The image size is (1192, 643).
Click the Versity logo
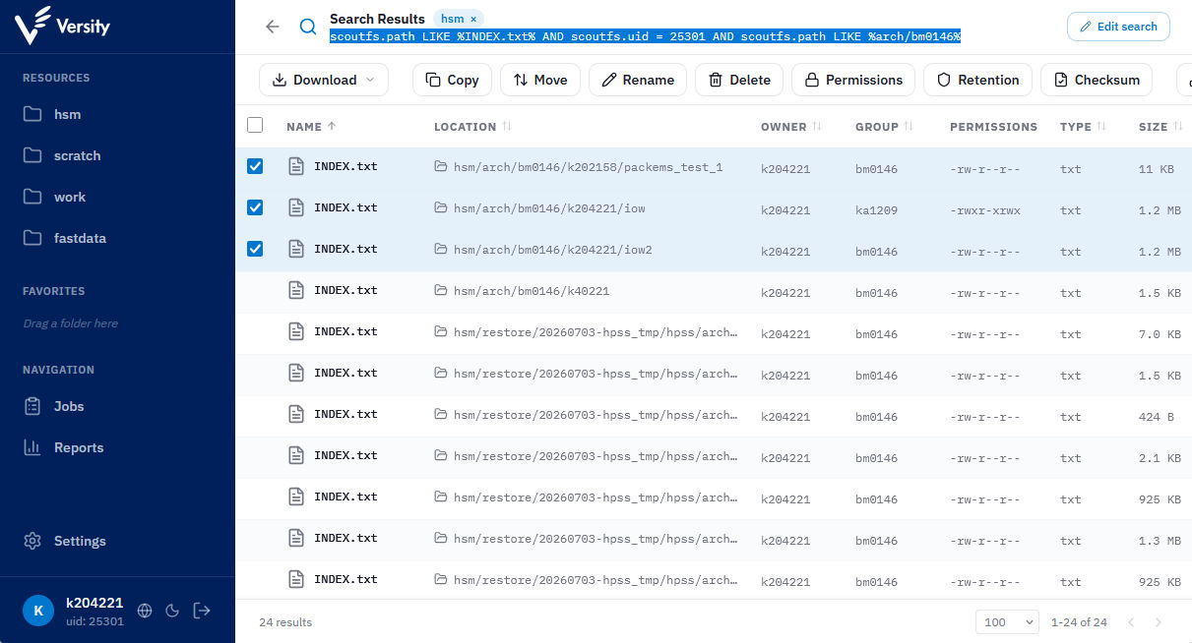click(x=63, y=27)
